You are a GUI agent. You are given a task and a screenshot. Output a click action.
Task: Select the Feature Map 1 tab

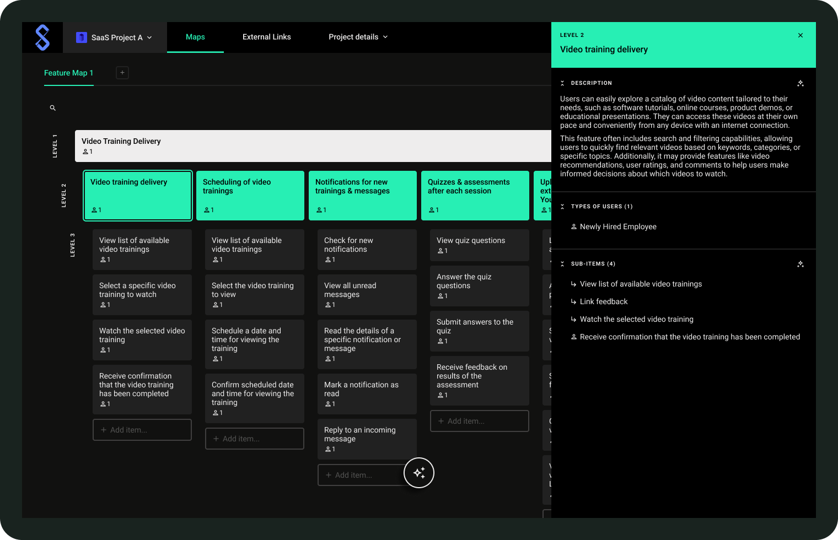point(68,73)
